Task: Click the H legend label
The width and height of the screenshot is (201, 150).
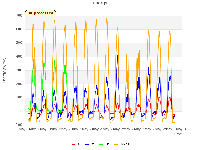Action: point(93,144)
